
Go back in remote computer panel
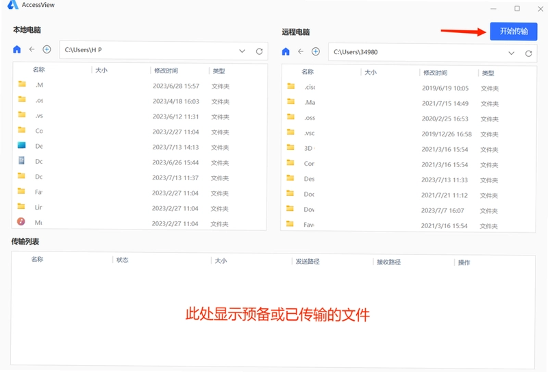pyautogui.click(x=301, y=51)
